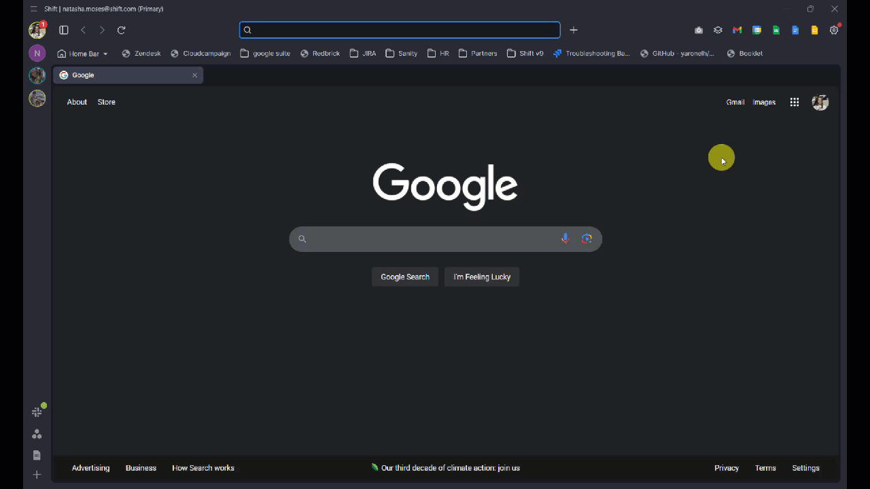The height and width of the screenshot is (489, 870).
Task: Start voice search with microphone icon
Action: 565,238
